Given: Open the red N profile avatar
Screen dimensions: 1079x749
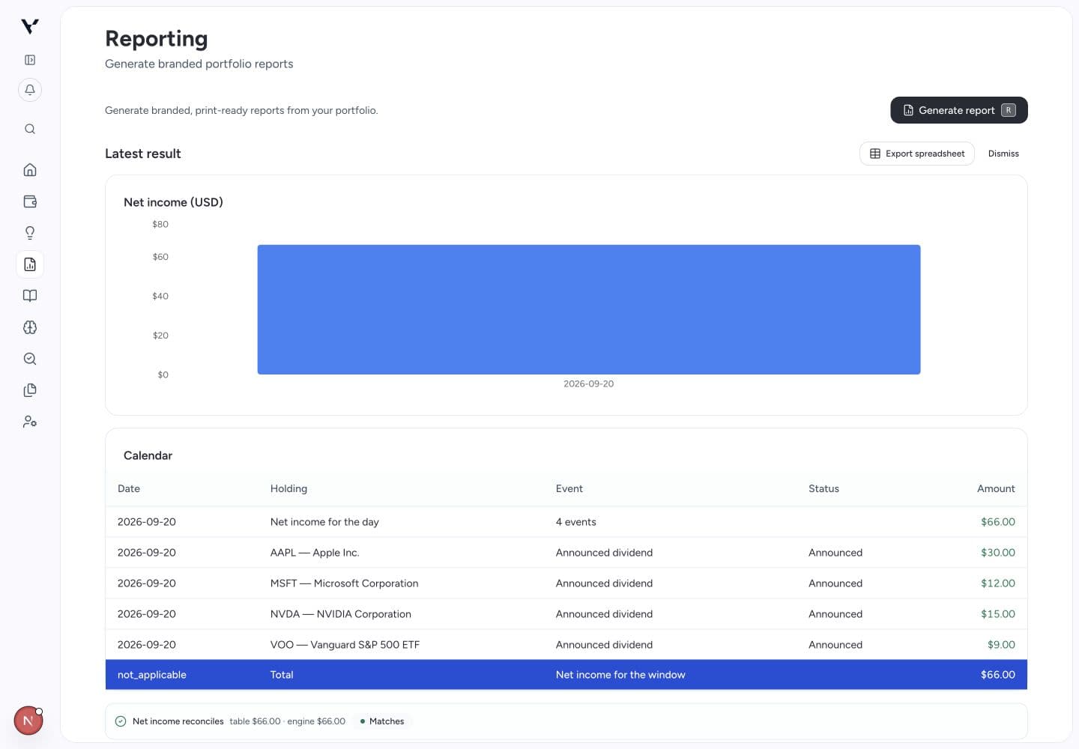Looking at the screenshot, I should tap(28, 721).
